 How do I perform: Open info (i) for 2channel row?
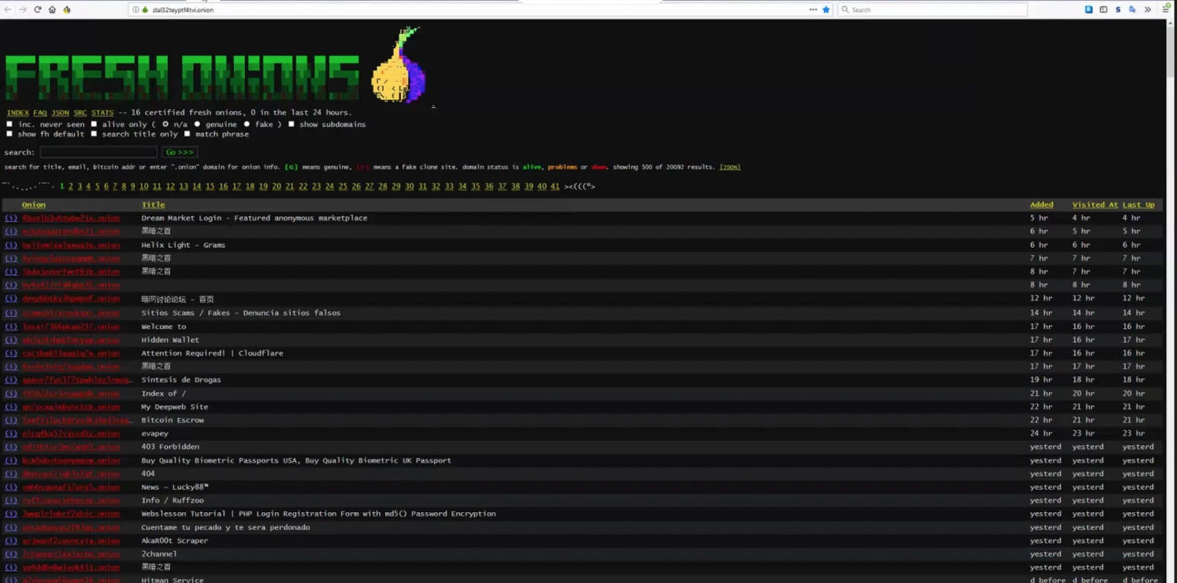click(11, 554)
